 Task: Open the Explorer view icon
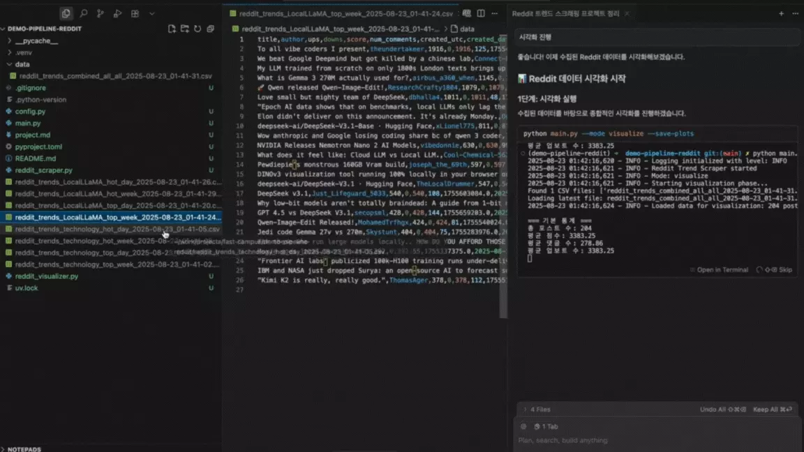[x=66, y=13]
